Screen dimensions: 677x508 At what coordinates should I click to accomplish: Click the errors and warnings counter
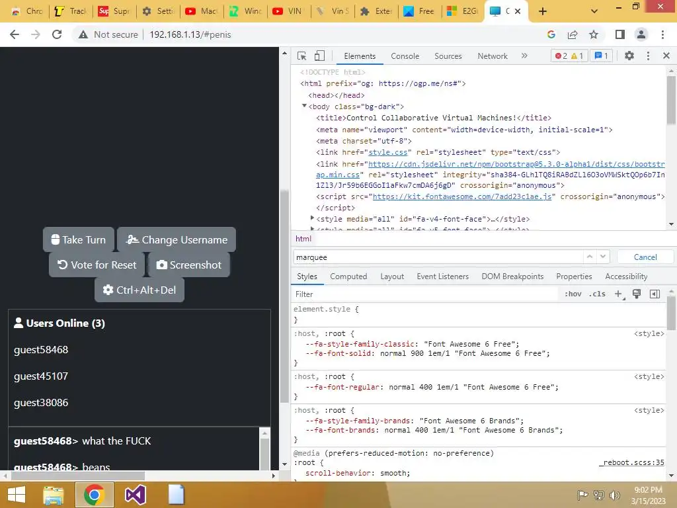(569, 56)
